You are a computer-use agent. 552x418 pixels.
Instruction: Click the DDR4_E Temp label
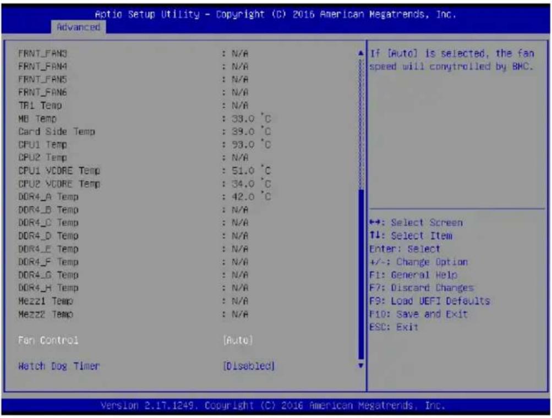point(48,249)
